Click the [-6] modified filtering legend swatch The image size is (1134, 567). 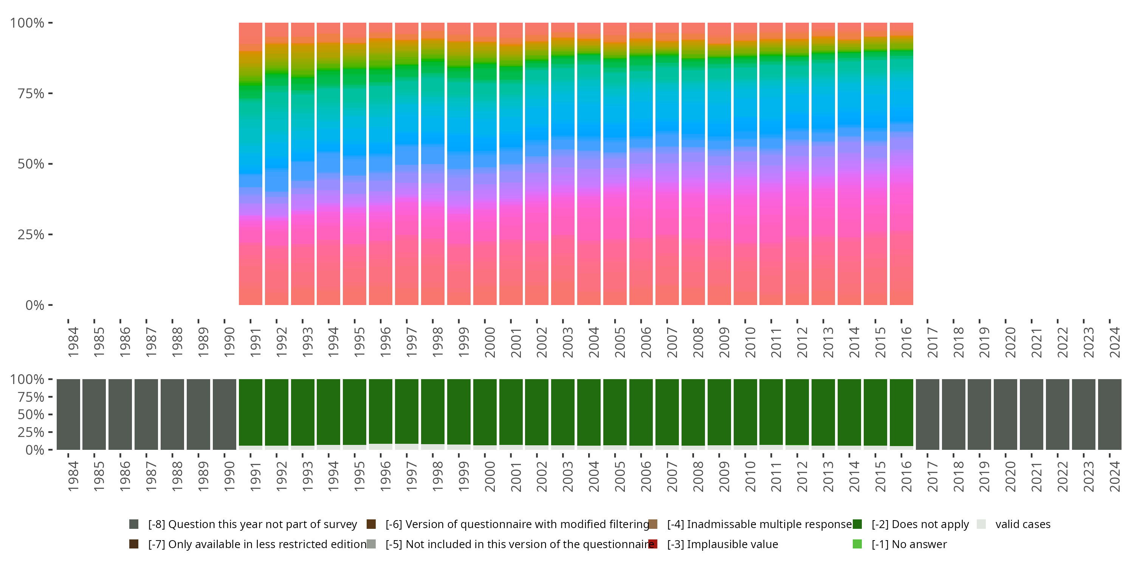tap(371, 524)
